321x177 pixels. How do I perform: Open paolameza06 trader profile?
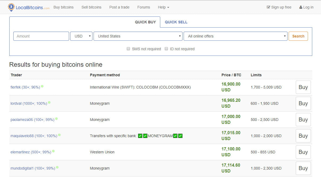click(32, 120)
